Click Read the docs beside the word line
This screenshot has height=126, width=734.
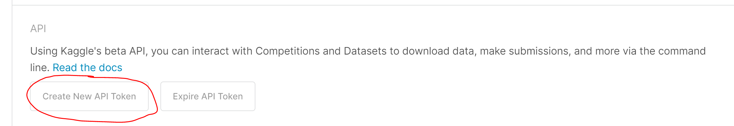tap(88, 68)
